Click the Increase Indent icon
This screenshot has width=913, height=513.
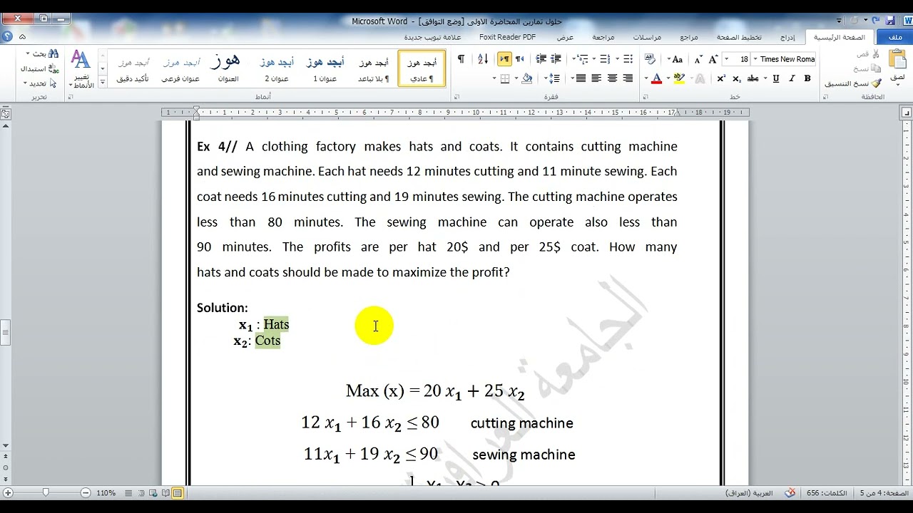541,59
